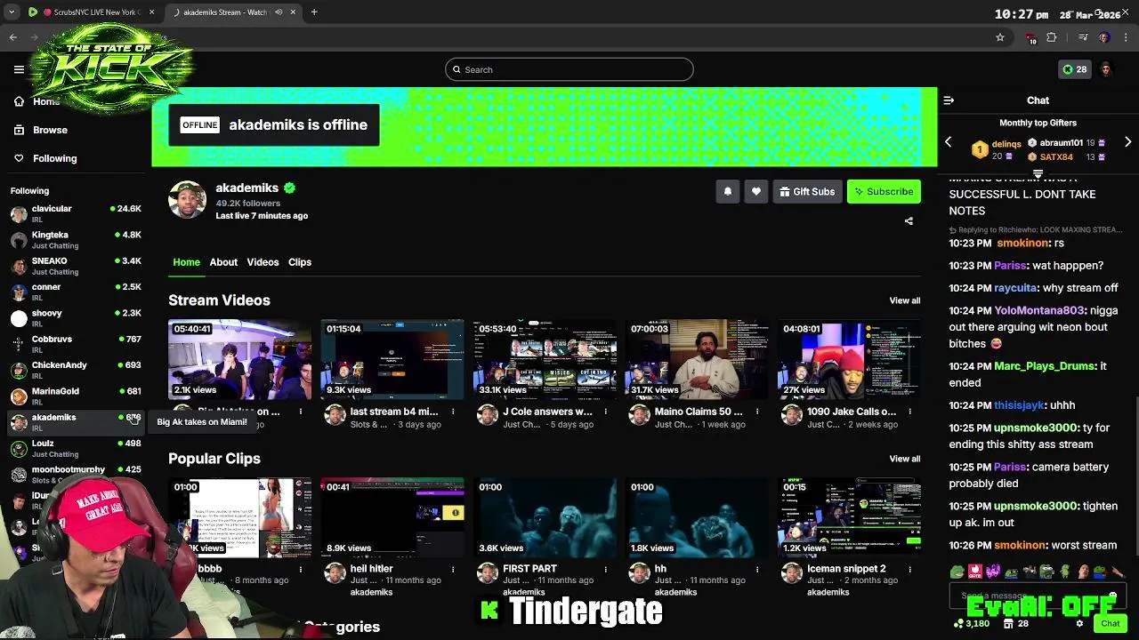Open options menu for '1090 Jake Calls o...' video

[x=909, y=412]
